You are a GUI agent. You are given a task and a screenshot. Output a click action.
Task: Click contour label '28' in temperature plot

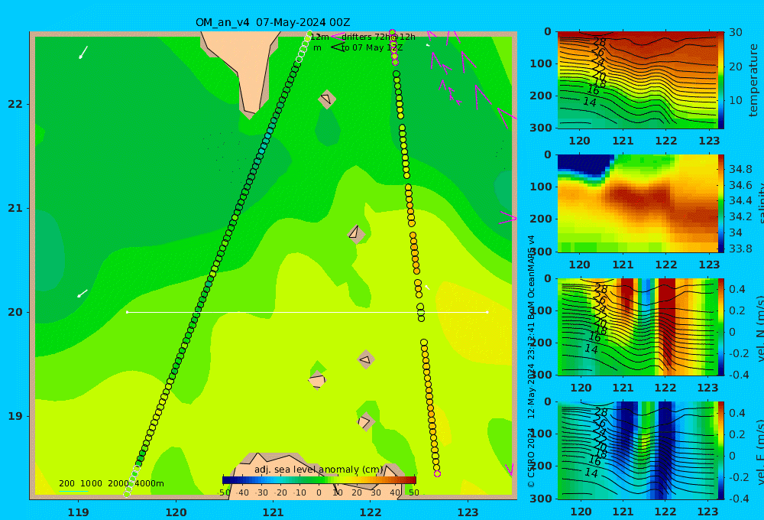click(x=599, y=42)
